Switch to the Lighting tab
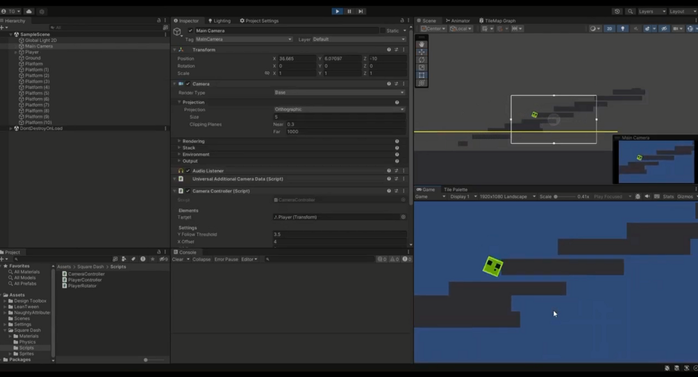This screenshot has width=698, height=377. (x=219, y=20)
